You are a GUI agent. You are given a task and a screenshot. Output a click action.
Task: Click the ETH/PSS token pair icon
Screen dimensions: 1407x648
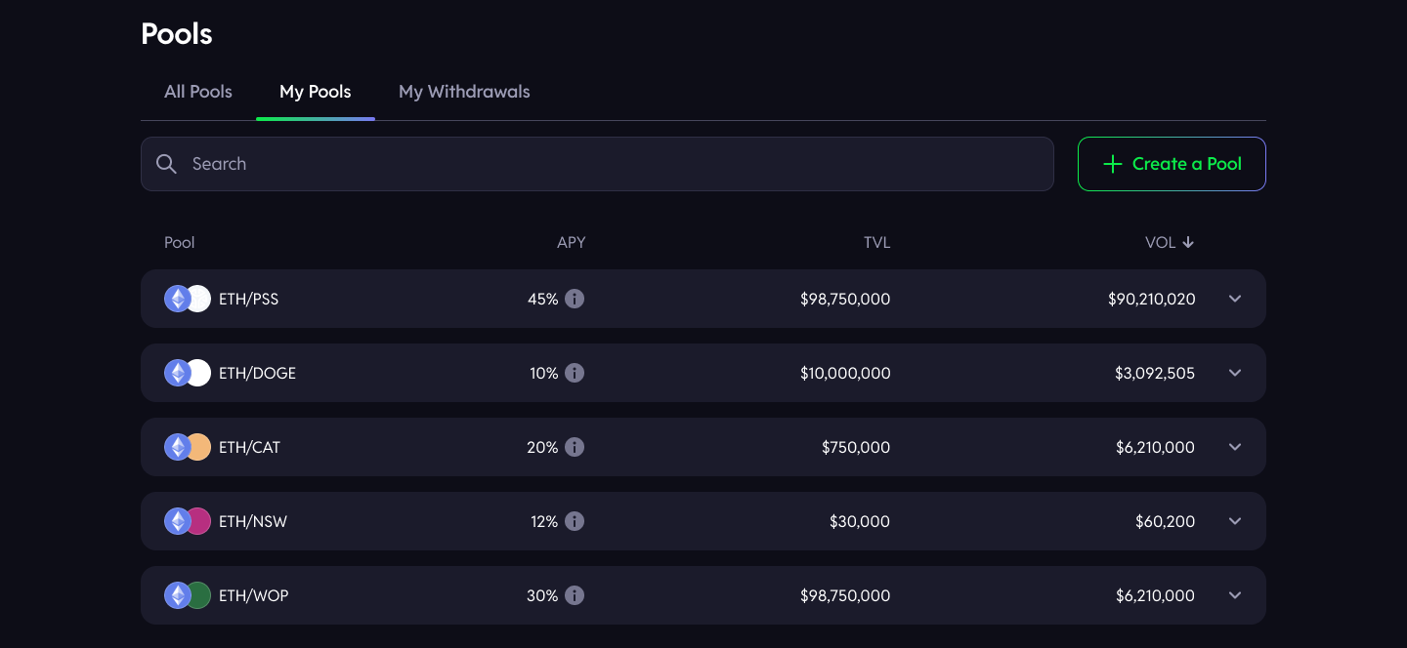click(x=188, y=299)
